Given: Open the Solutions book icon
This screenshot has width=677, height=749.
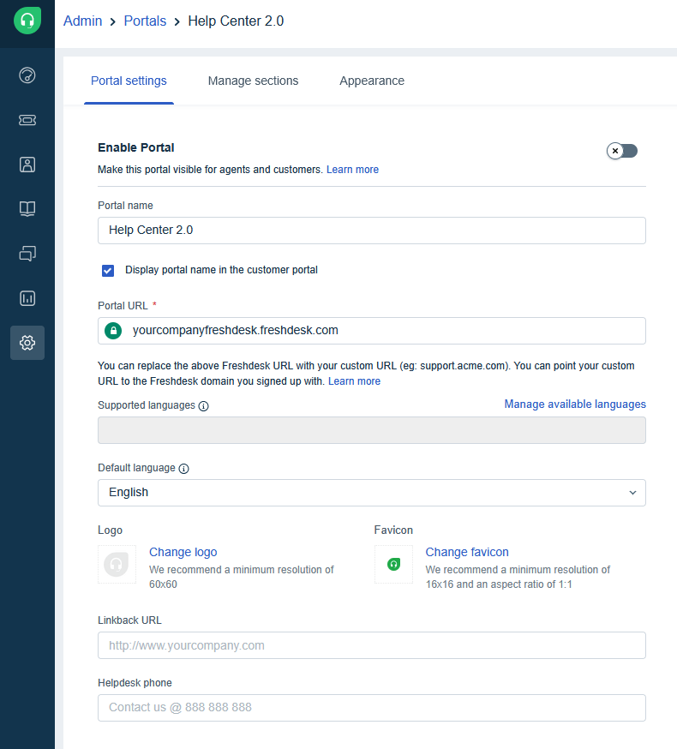Looking at the screenshot, I should tap(27, 209).
